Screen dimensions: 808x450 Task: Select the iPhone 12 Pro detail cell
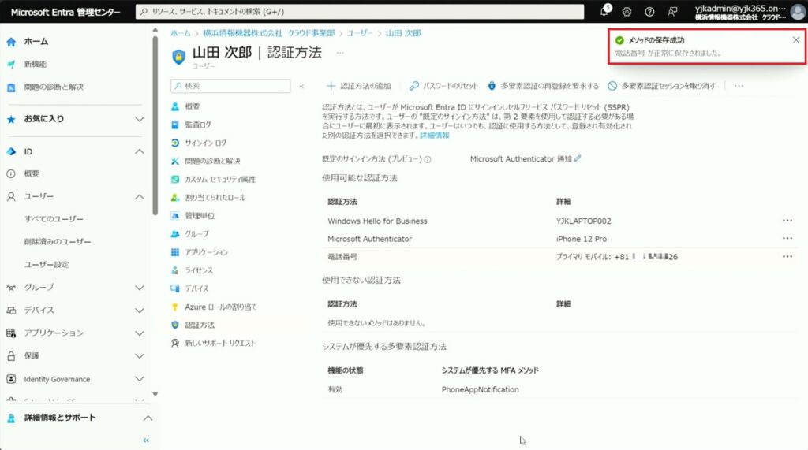tap(582, 239)
